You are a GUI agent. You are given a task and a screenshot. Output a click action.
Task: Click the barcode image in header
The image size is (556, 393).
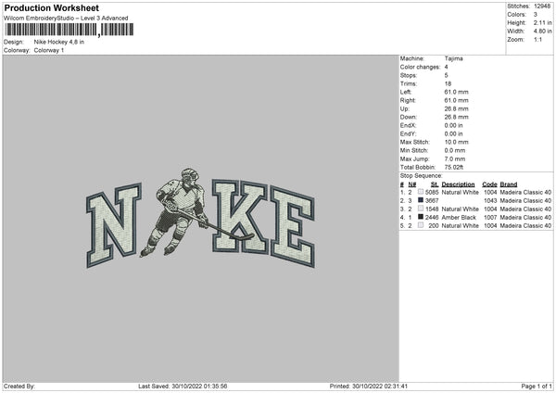click(69, 30)
